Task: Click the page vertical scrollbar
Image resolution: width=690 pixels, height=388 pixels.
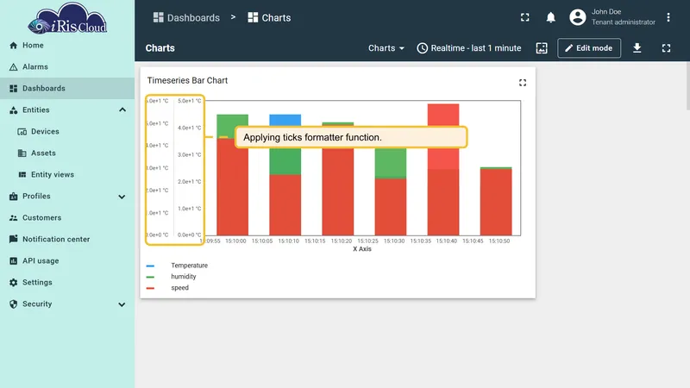Action: (x=687, y=85)
